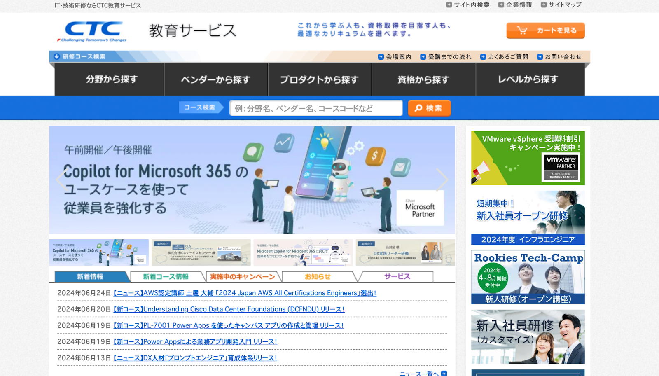Click arrow icon beside サイト内検索
Screen dimensions: 659x376
[449, 5]
